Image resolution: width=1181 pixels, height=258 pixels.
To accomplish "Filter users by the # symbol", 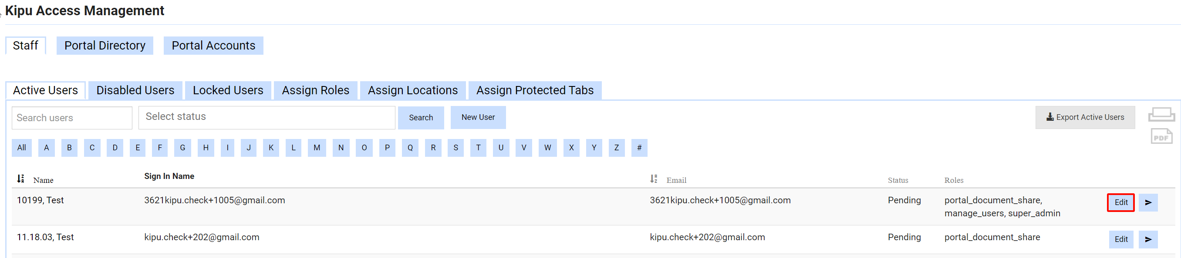I will coord(639,148).
